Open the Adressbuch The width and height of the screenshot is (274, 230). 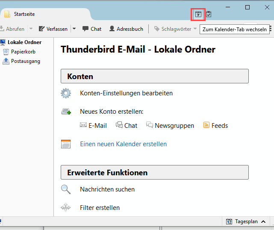click(x=126, y=29)
